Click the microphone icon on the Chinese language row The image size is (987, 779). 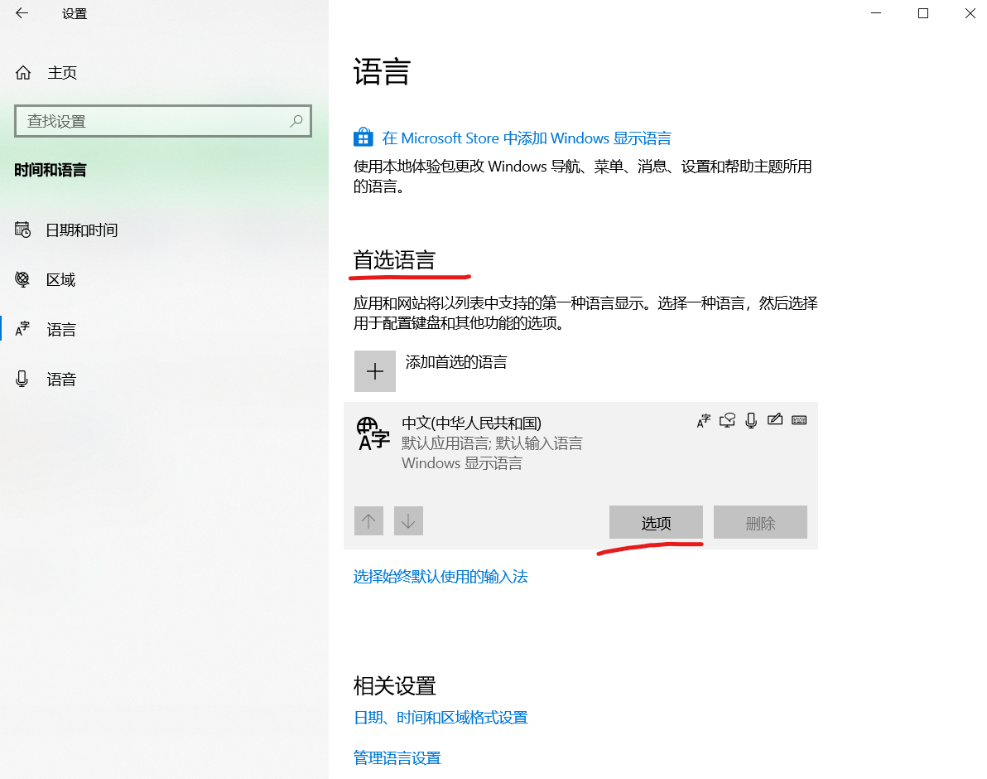click(751, 420)
